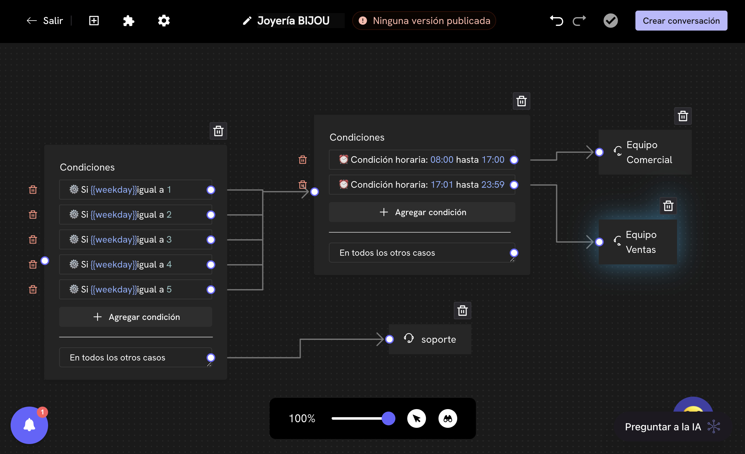
Task: Click output connector of 17:01 hasta 23:59 condition
Action: (x=514, y=185)
